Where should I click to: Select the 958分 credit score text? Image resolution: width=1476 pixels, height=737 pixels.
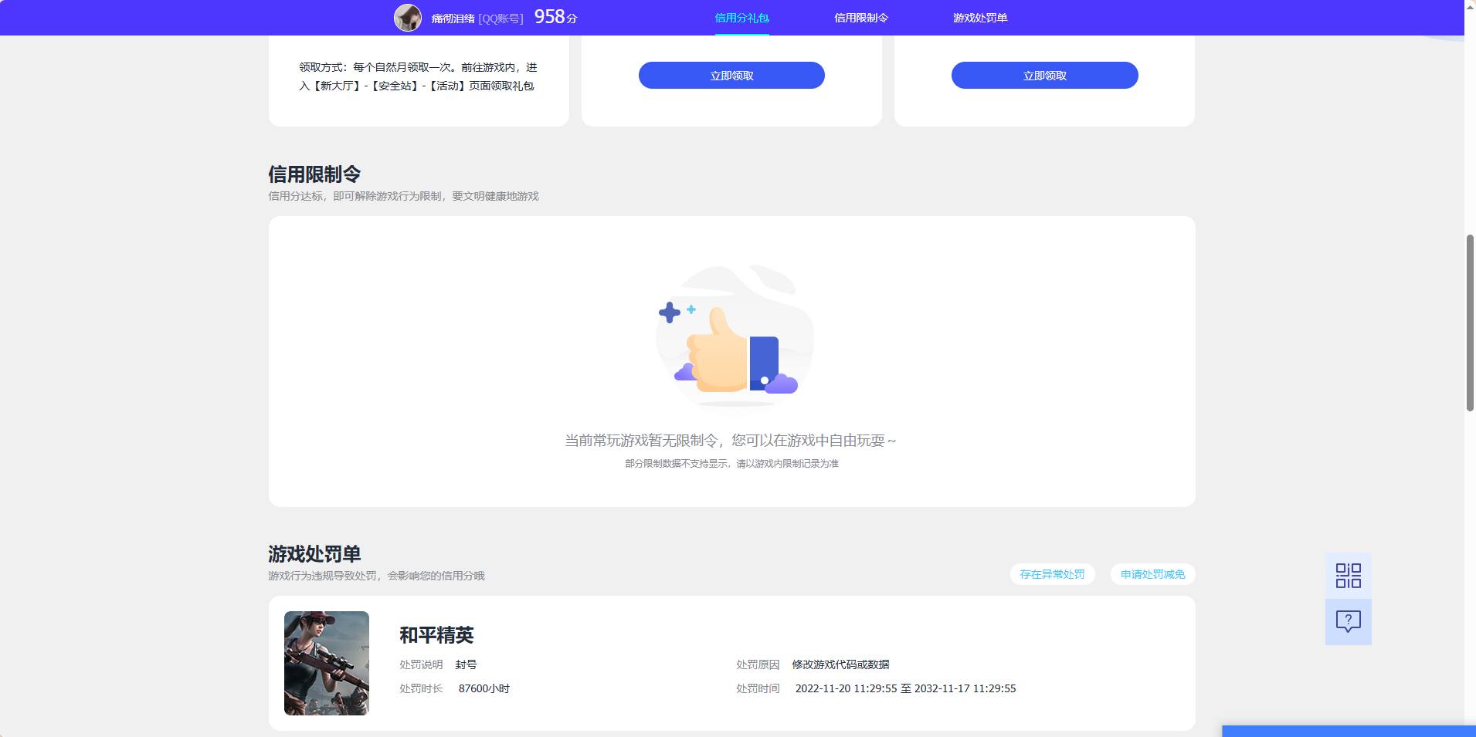pos(556,17)
